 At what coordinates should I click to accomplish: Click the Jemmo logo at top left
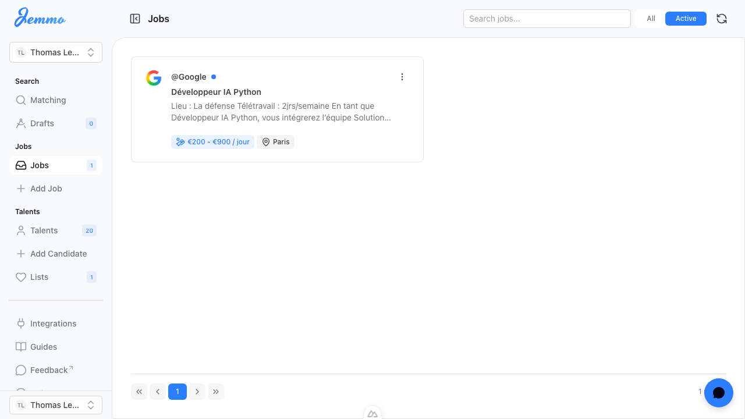40,18
